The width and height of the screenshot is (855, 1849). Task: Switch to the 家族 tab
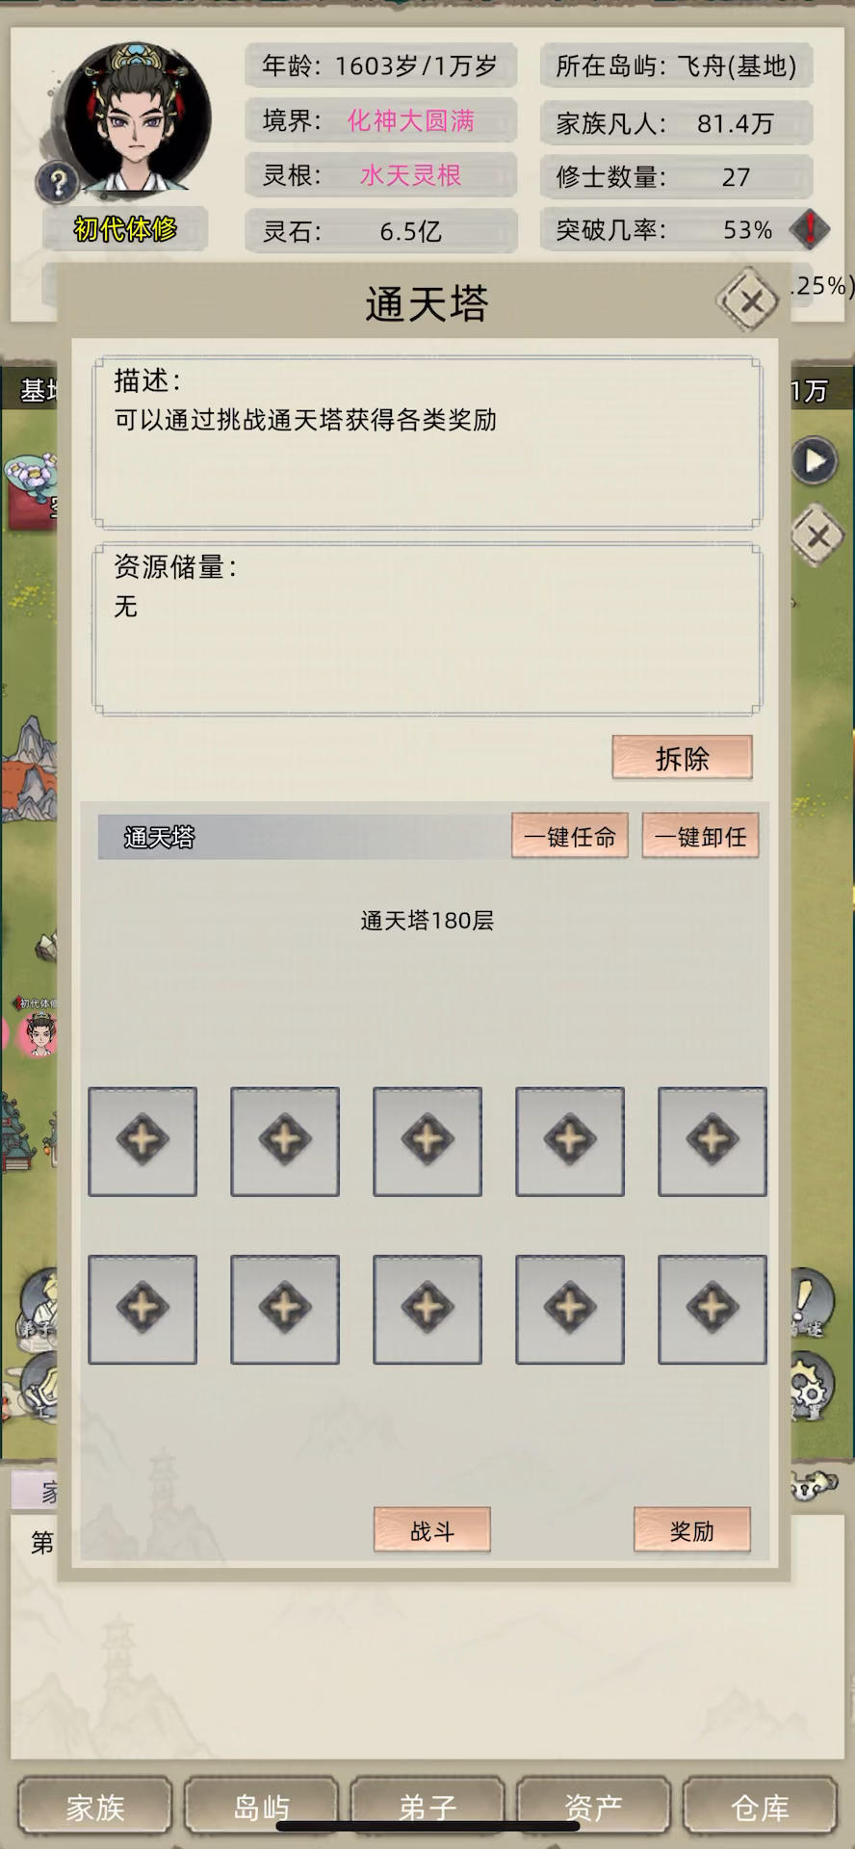click(95, 1807)
